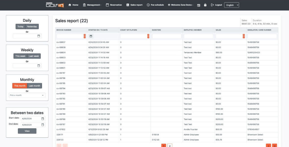The width and height of the screenshot is (289, 147).
Task: Go to the last page of results
Action: (x=274, y=145)
